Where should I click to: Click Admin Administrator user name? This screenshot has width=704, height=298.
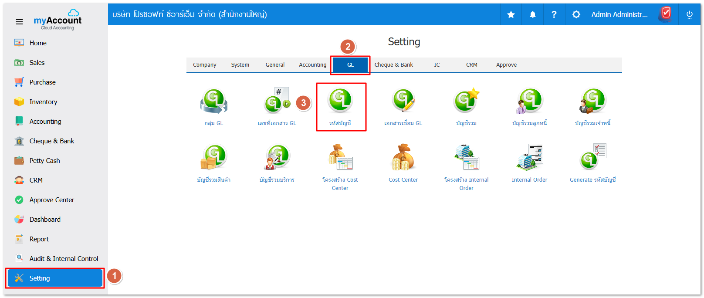(619, 15)
